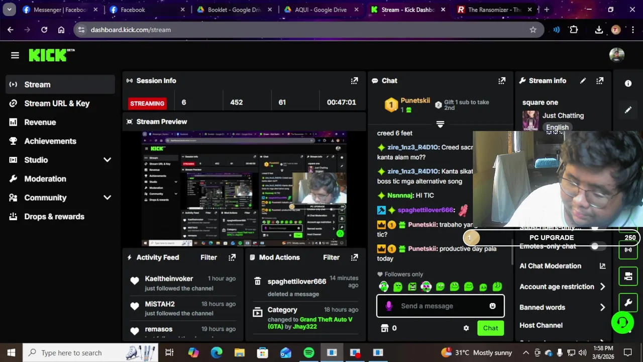
Task: Pop out the Session Info panel
Action: 354,80
